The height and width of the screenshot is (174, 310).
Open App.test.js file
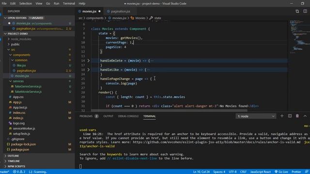coord(20,107)
